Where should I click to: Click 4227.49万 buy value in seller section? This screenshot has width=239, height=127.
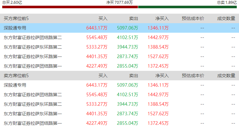coord(97,124)
